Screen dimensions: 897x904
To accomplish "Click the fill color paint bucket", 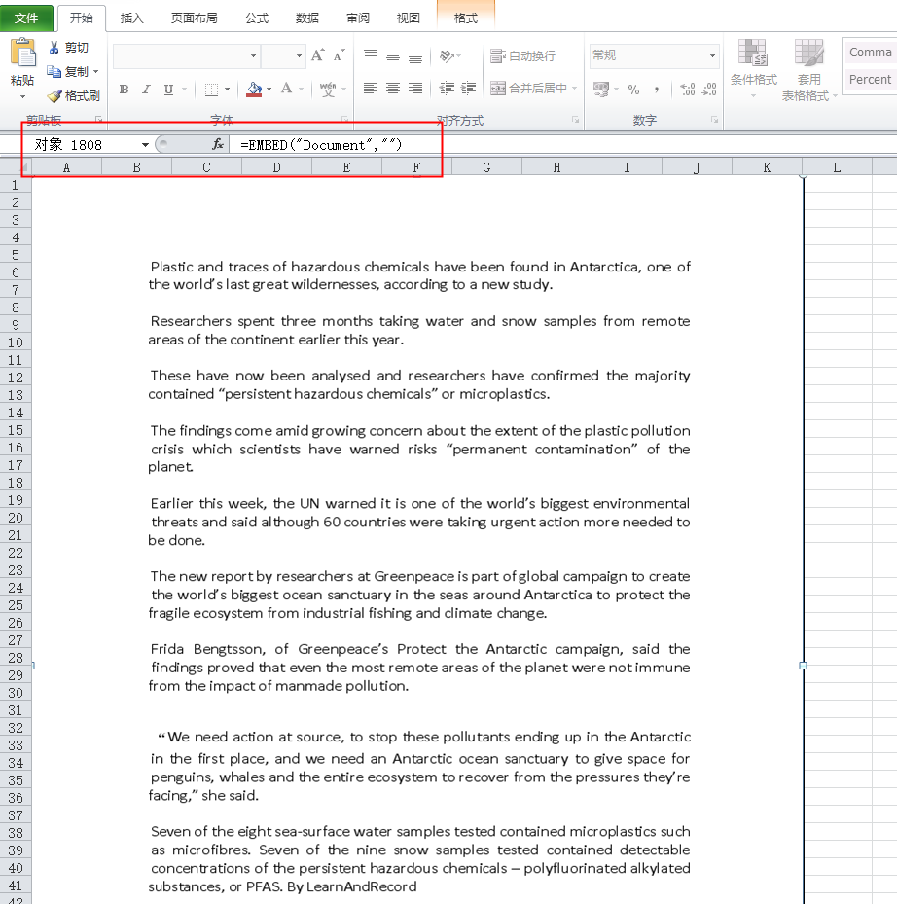I will tap(254, 89).
